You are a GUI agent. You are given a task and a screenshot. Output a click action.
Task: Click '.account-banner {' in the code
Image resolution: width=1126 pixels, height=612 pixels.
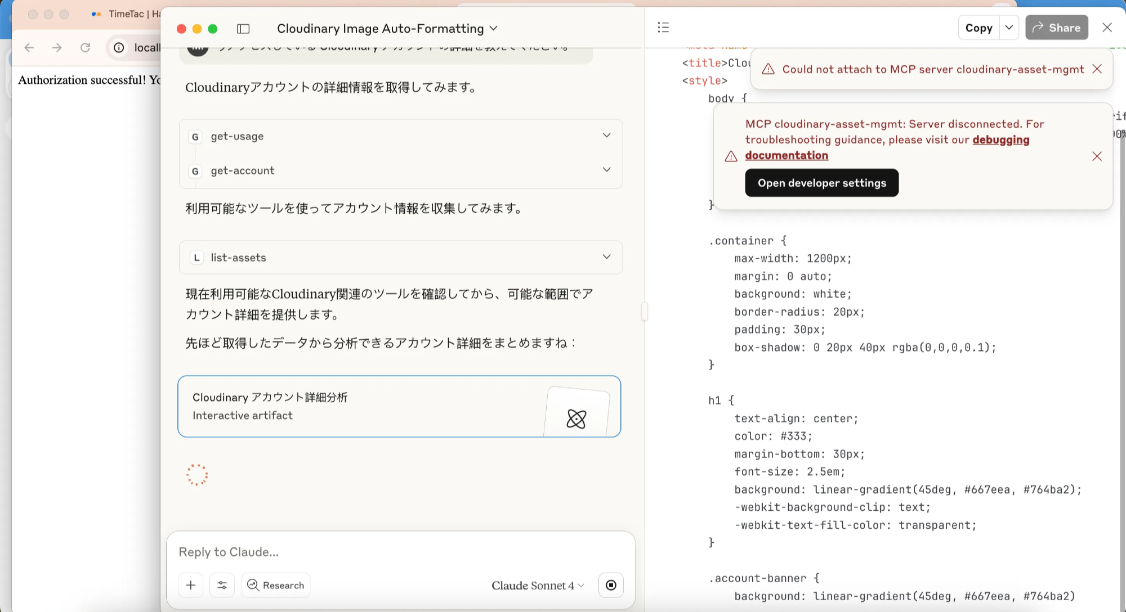click(764, 578)
